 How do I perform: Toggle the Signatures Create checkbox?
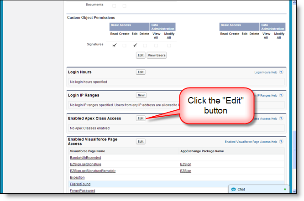pos(125,45)
